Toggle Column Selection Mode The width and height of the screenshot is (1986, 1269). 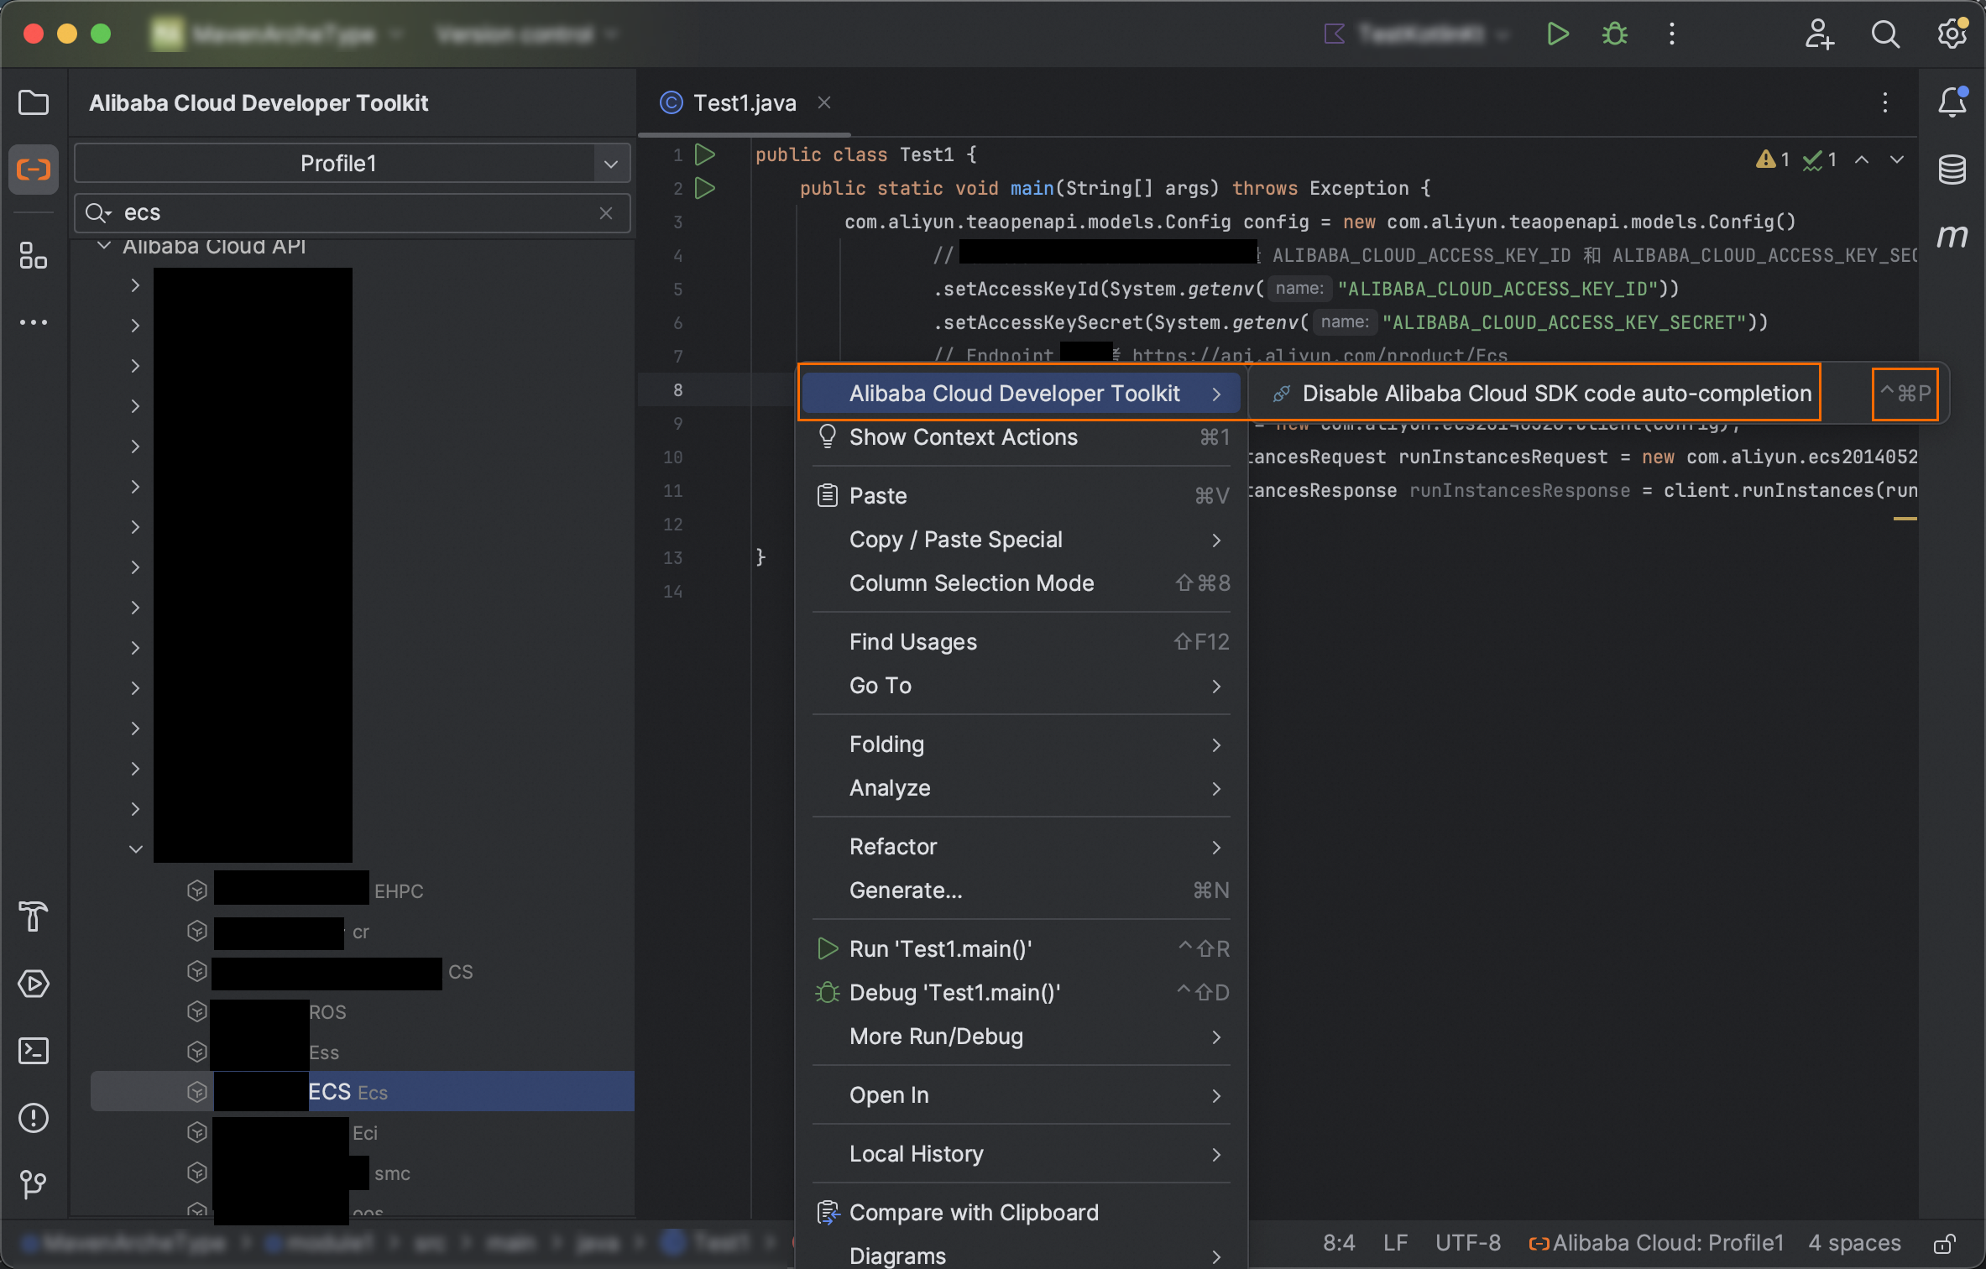click(x=1021, y=583)
